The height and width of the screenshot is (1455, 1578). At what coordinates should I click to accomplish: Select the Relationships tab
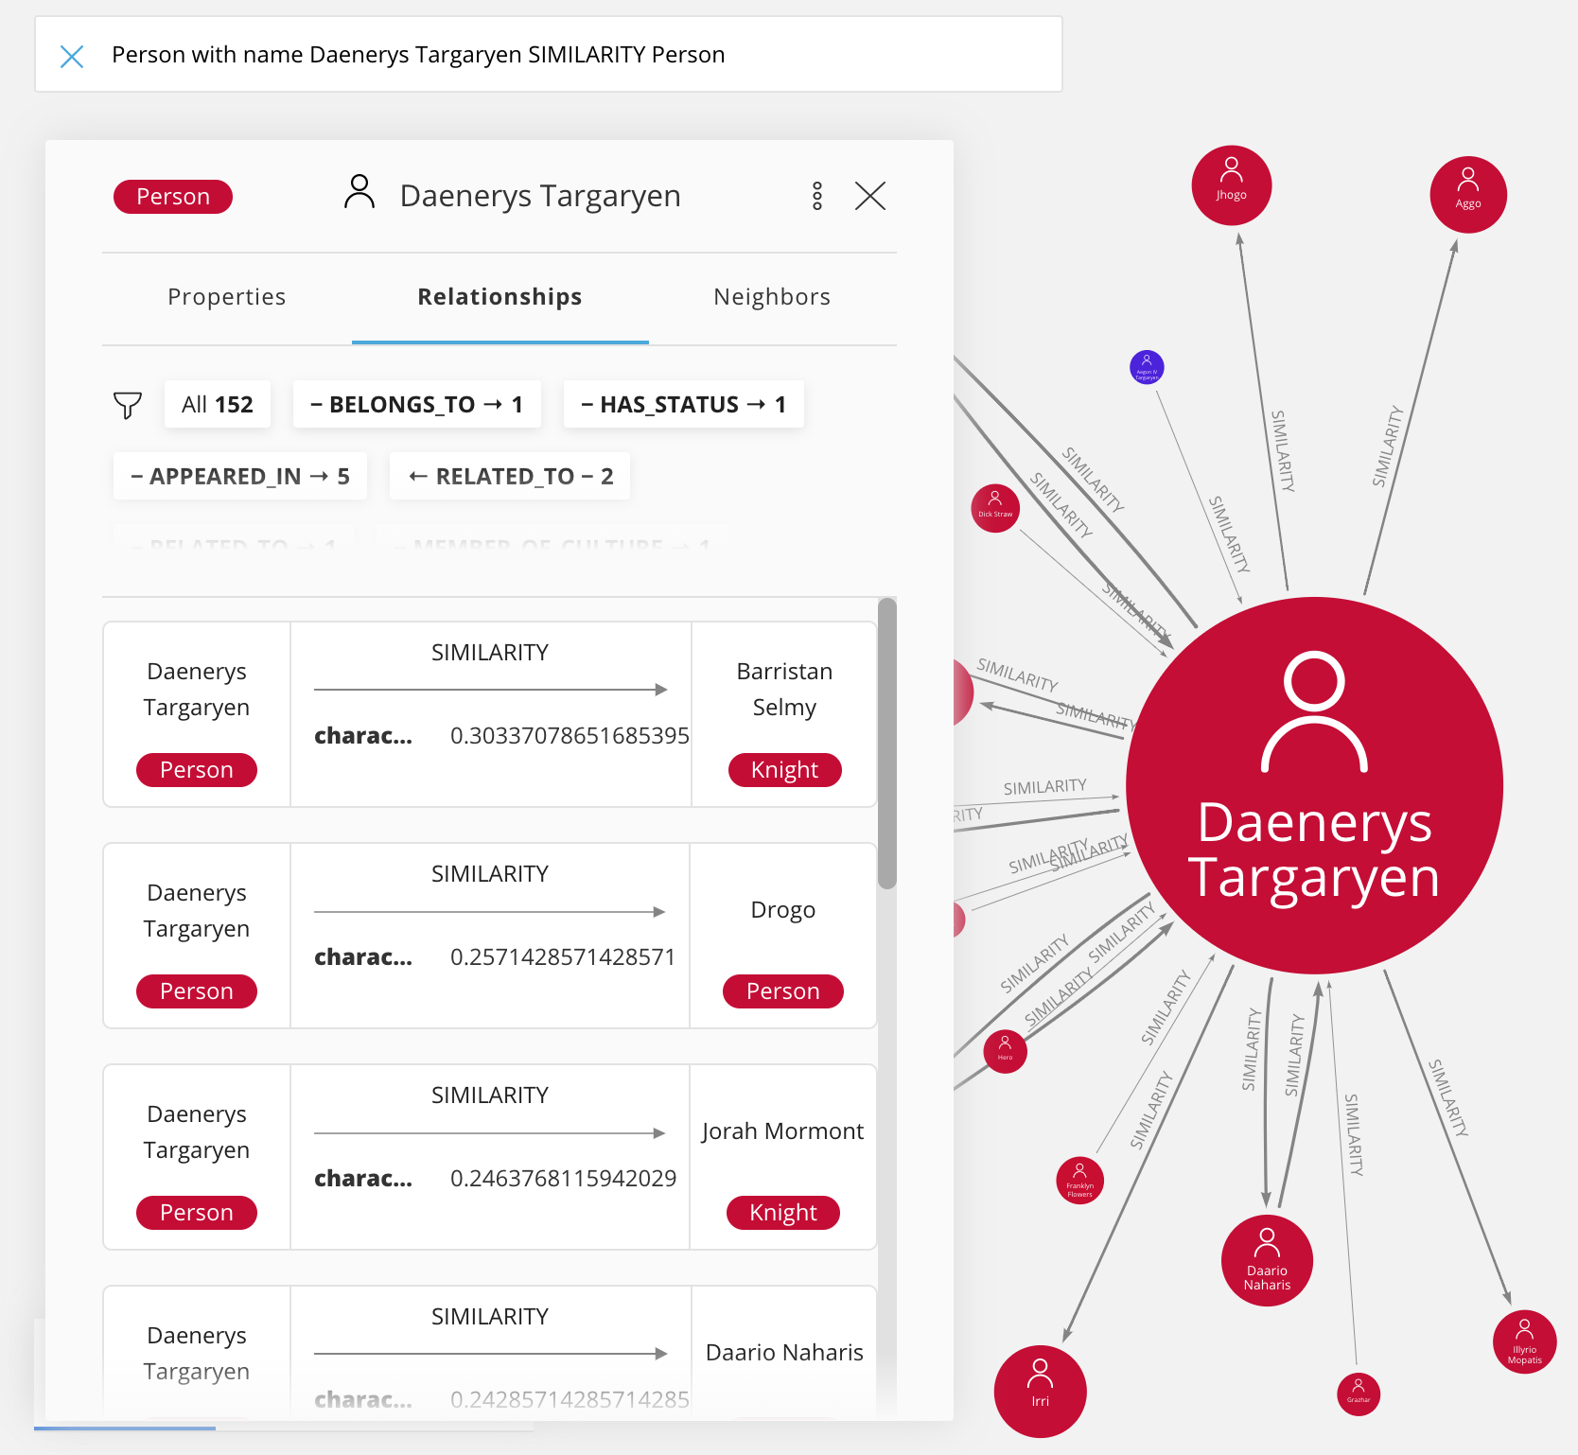tap(500, 297)
